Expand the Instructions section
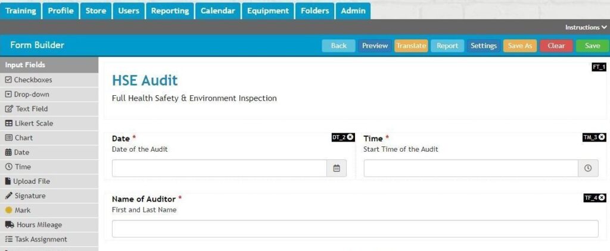The height and width of the screenshot is (251, 610). (586, 27)
